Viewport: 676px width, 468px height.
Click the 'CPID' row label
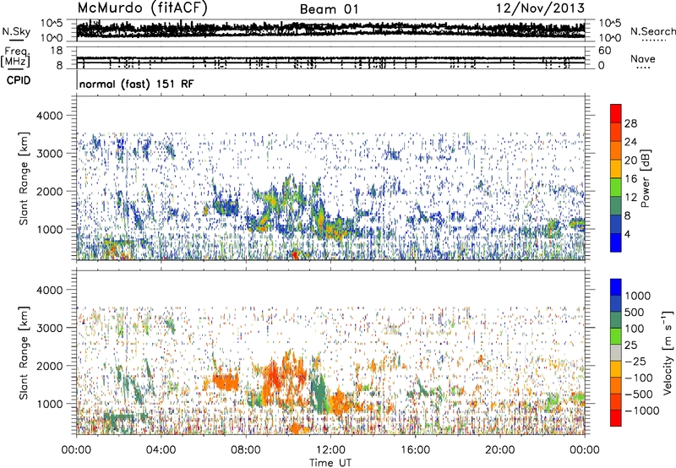(x=19, y=80)
